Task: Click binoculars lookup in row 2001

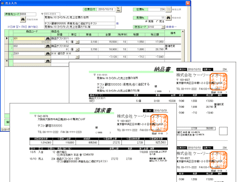Action: point(47,54)
